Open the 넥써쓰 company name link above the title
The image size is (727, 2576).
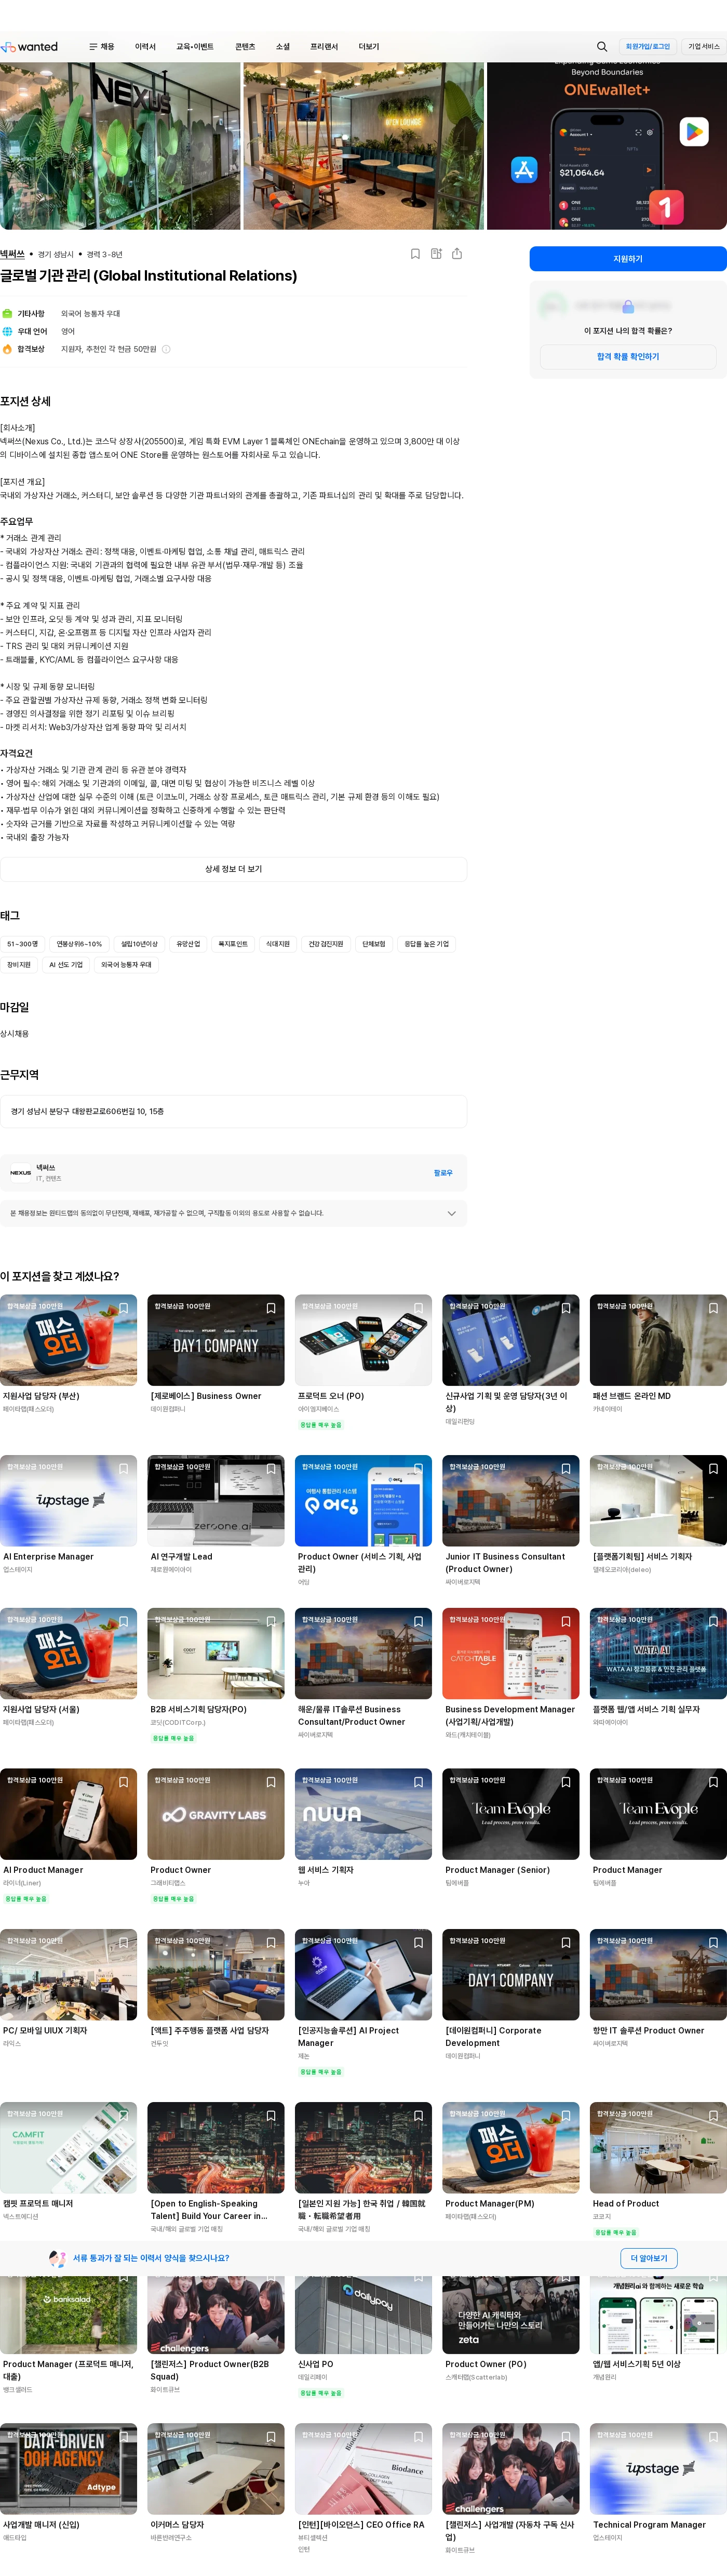click(x=12, y=254)
